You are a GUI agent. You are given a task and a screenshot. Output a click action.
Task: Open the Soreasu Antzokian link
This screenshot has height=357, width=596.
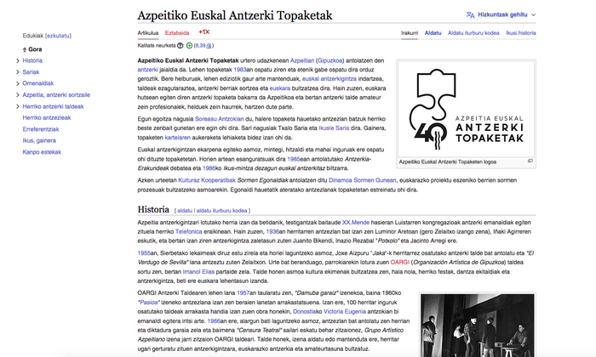coord(220,119)
